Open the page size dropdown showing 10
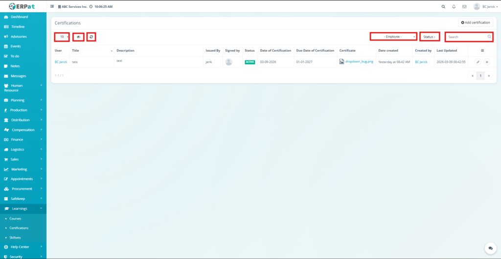The width and height of the screenshot is (501, 259). (62, 37)
